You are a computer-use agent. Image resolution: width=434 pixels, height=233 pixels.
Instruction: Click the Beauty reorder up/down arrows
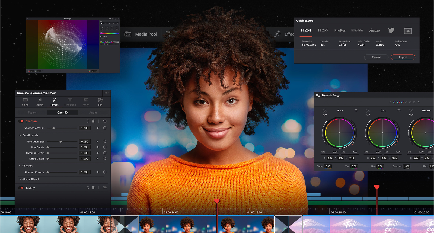pos(88,187)
